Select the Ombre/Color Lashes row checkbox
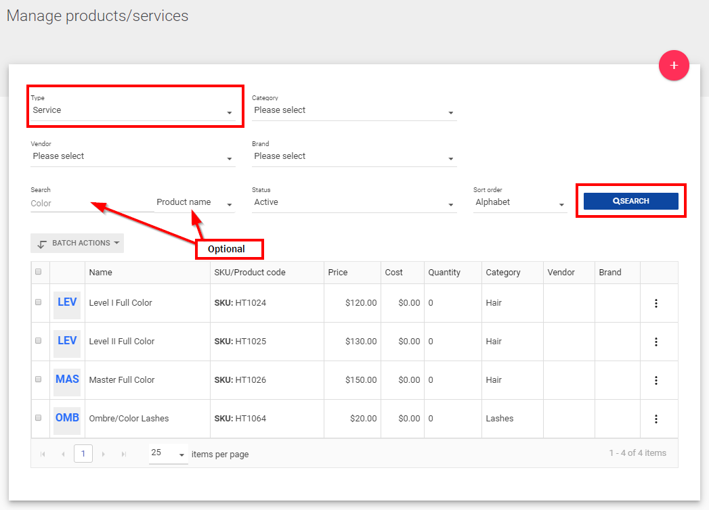The width and height of the screenshot is (709, 510). 39,419
